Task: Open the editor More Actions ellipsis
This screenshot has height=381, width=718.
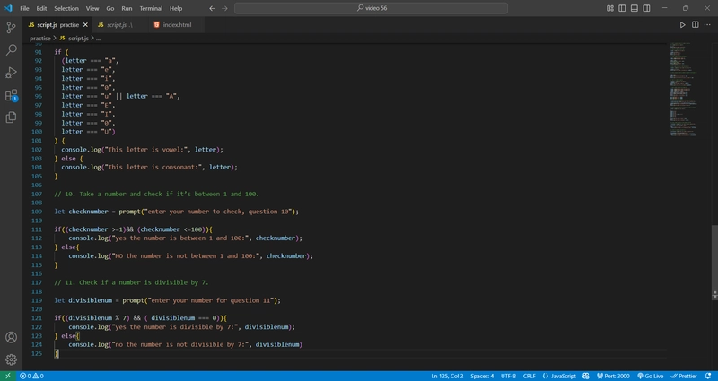Action: 707,25
